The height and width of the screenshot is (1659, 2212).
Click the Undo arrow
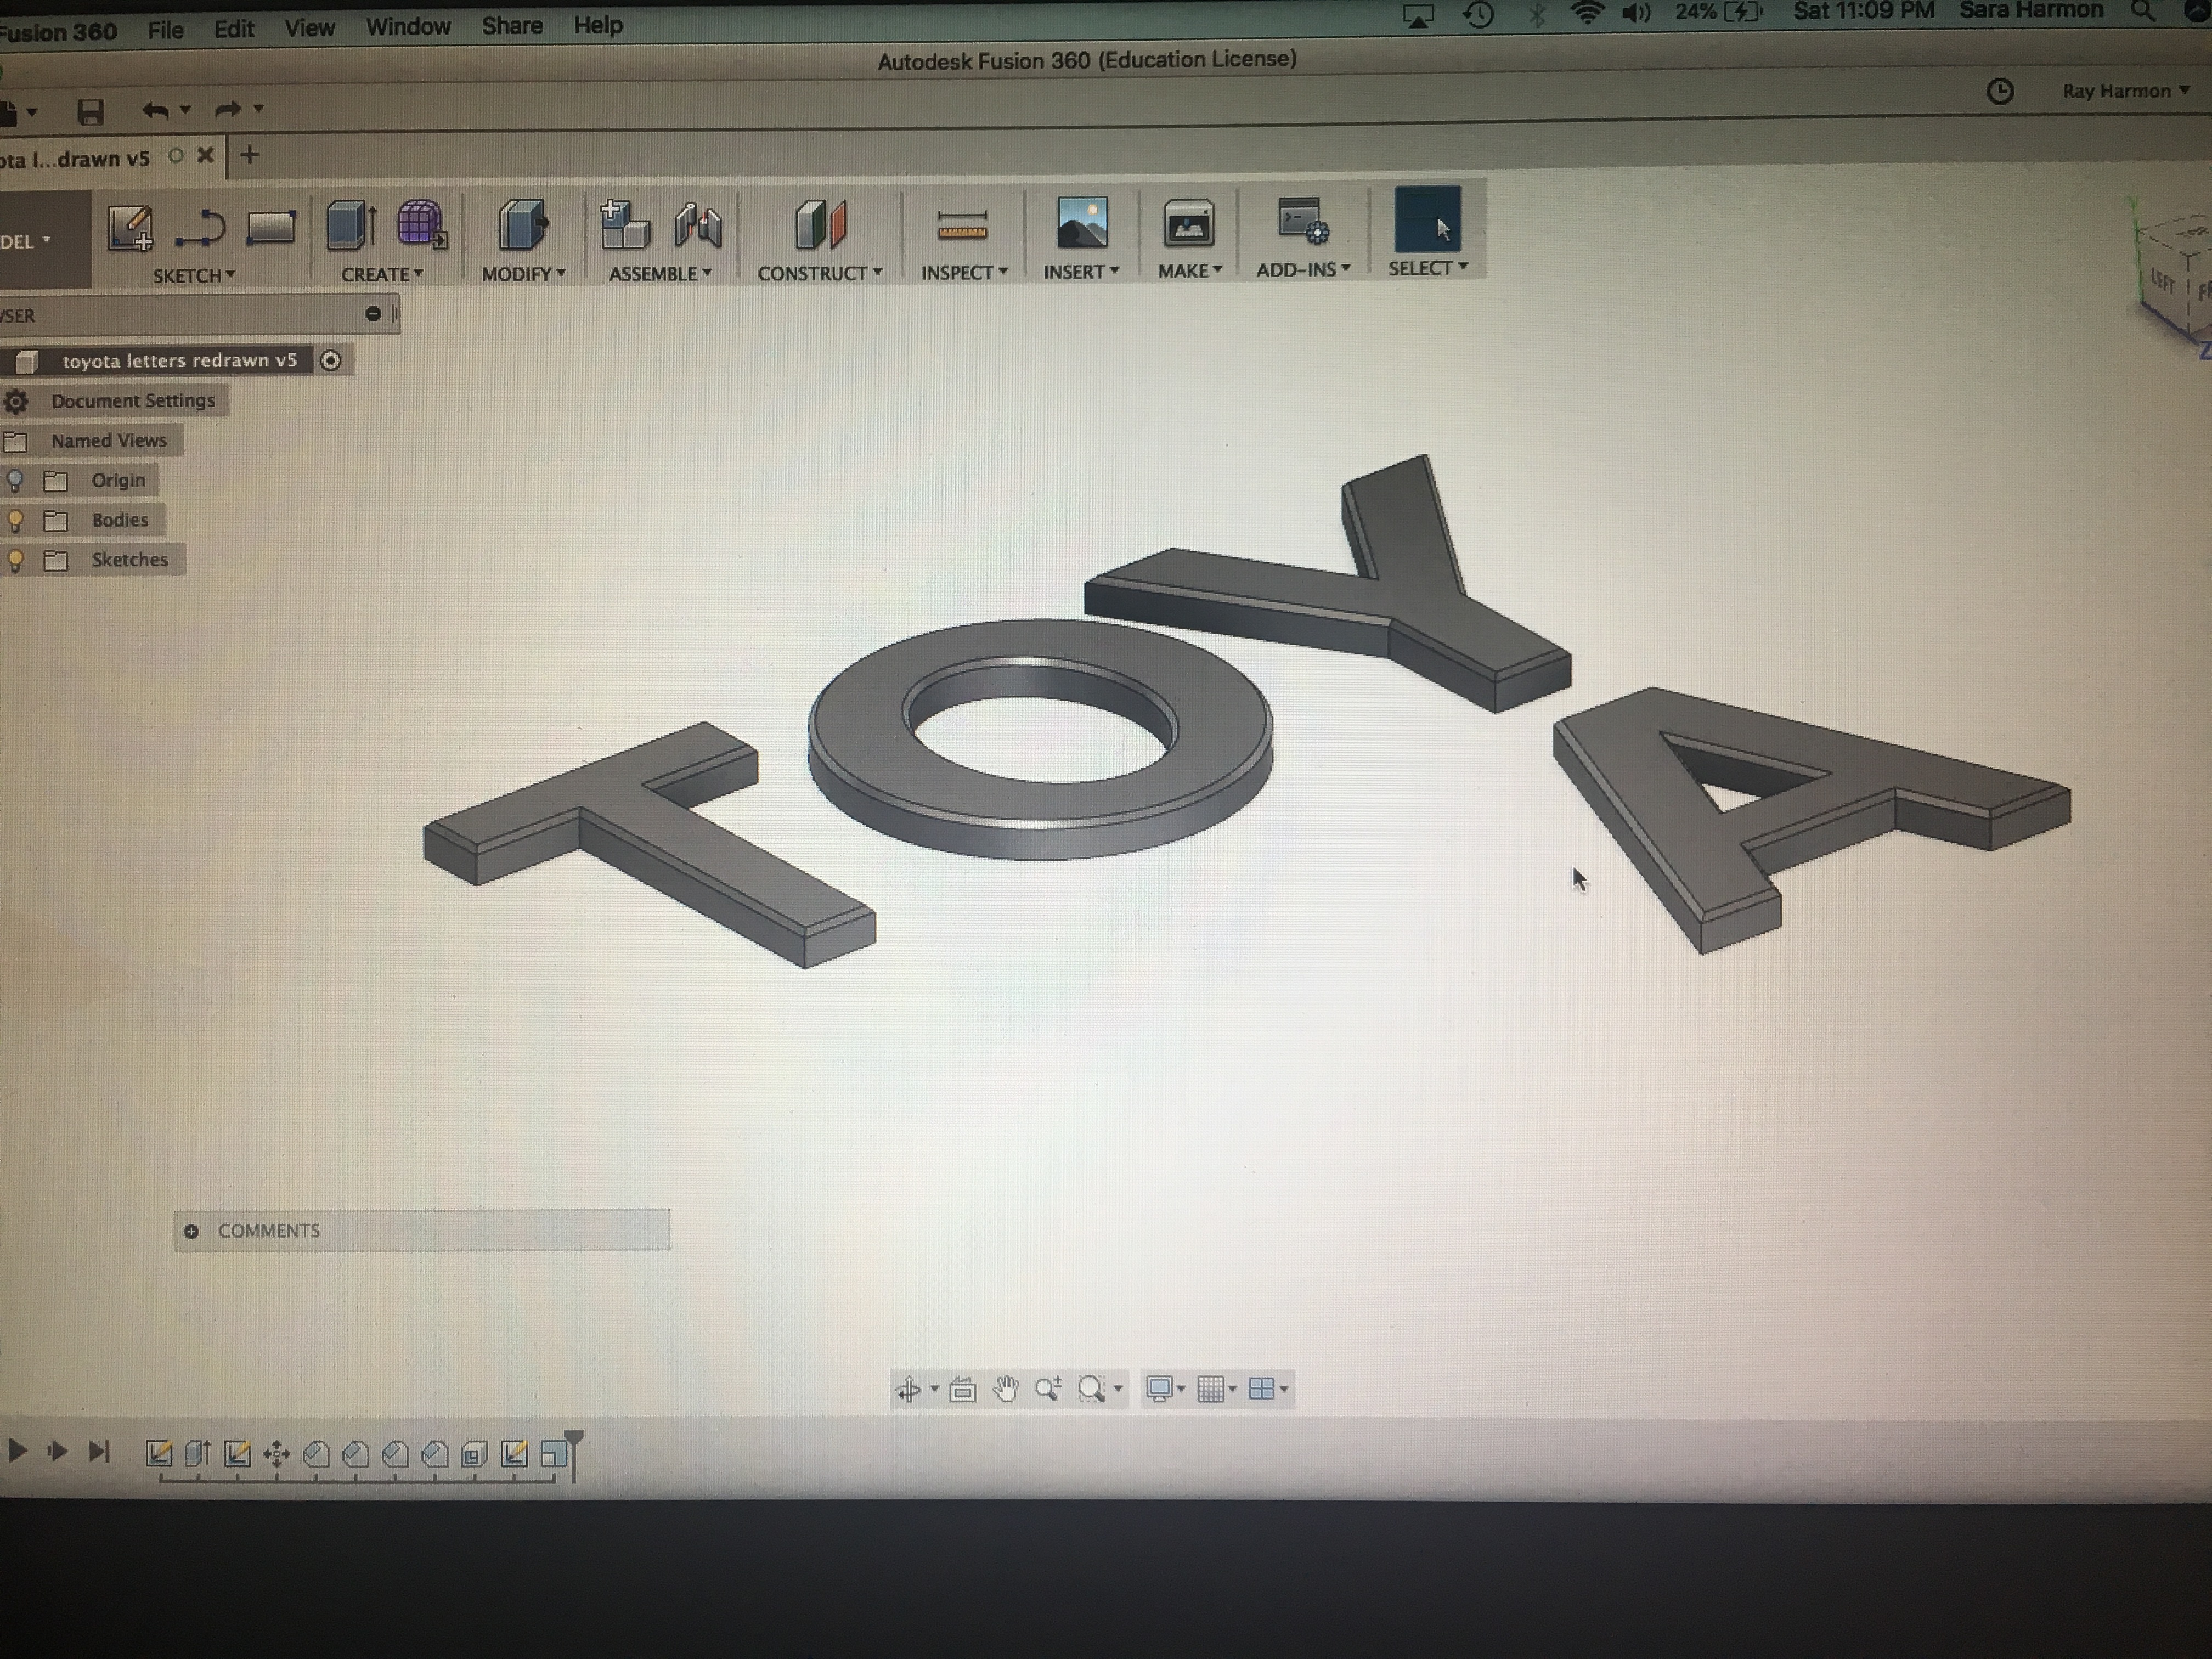pos(155,110)
